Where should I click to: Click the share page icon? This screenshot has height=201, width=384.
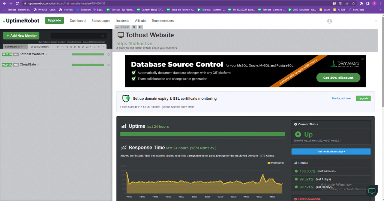[x=347, y=3]
